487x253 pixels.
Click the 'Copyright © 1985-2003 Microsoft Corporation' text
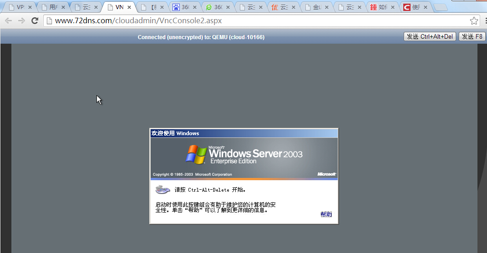pyautogui.click(x=192, y=174)
